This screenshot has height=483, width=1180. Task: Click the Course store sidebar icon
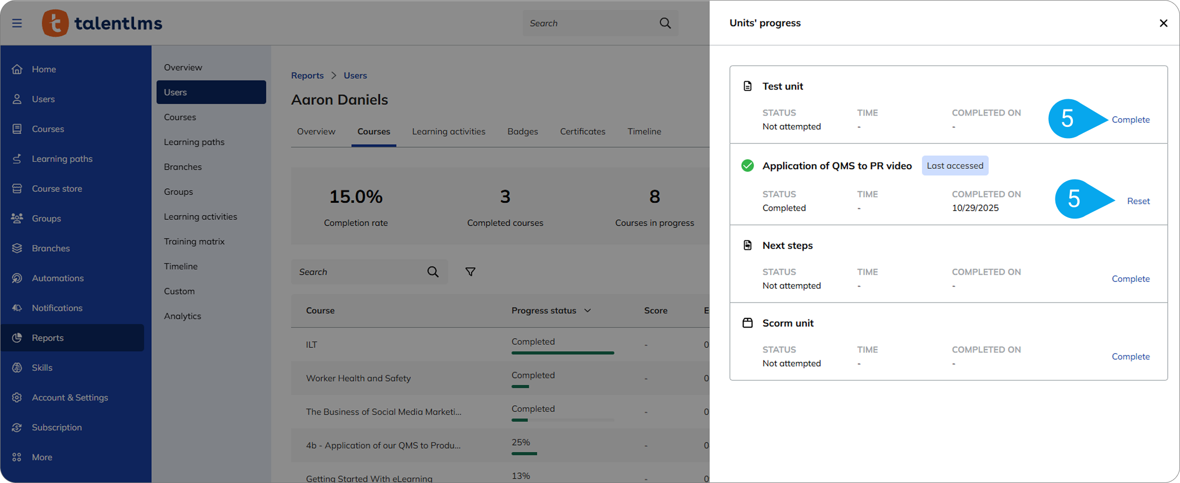pyautogui.click(x=17, y=188)
